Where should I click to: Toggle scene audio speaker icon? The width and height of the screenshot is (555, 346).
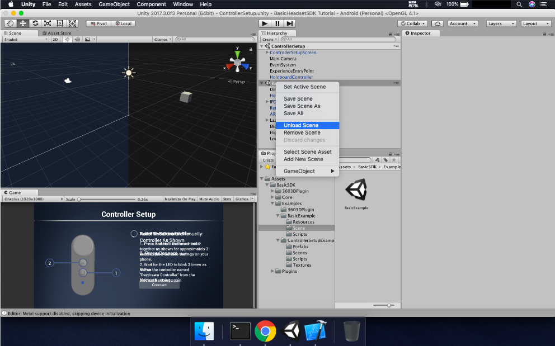pos(77,39)
